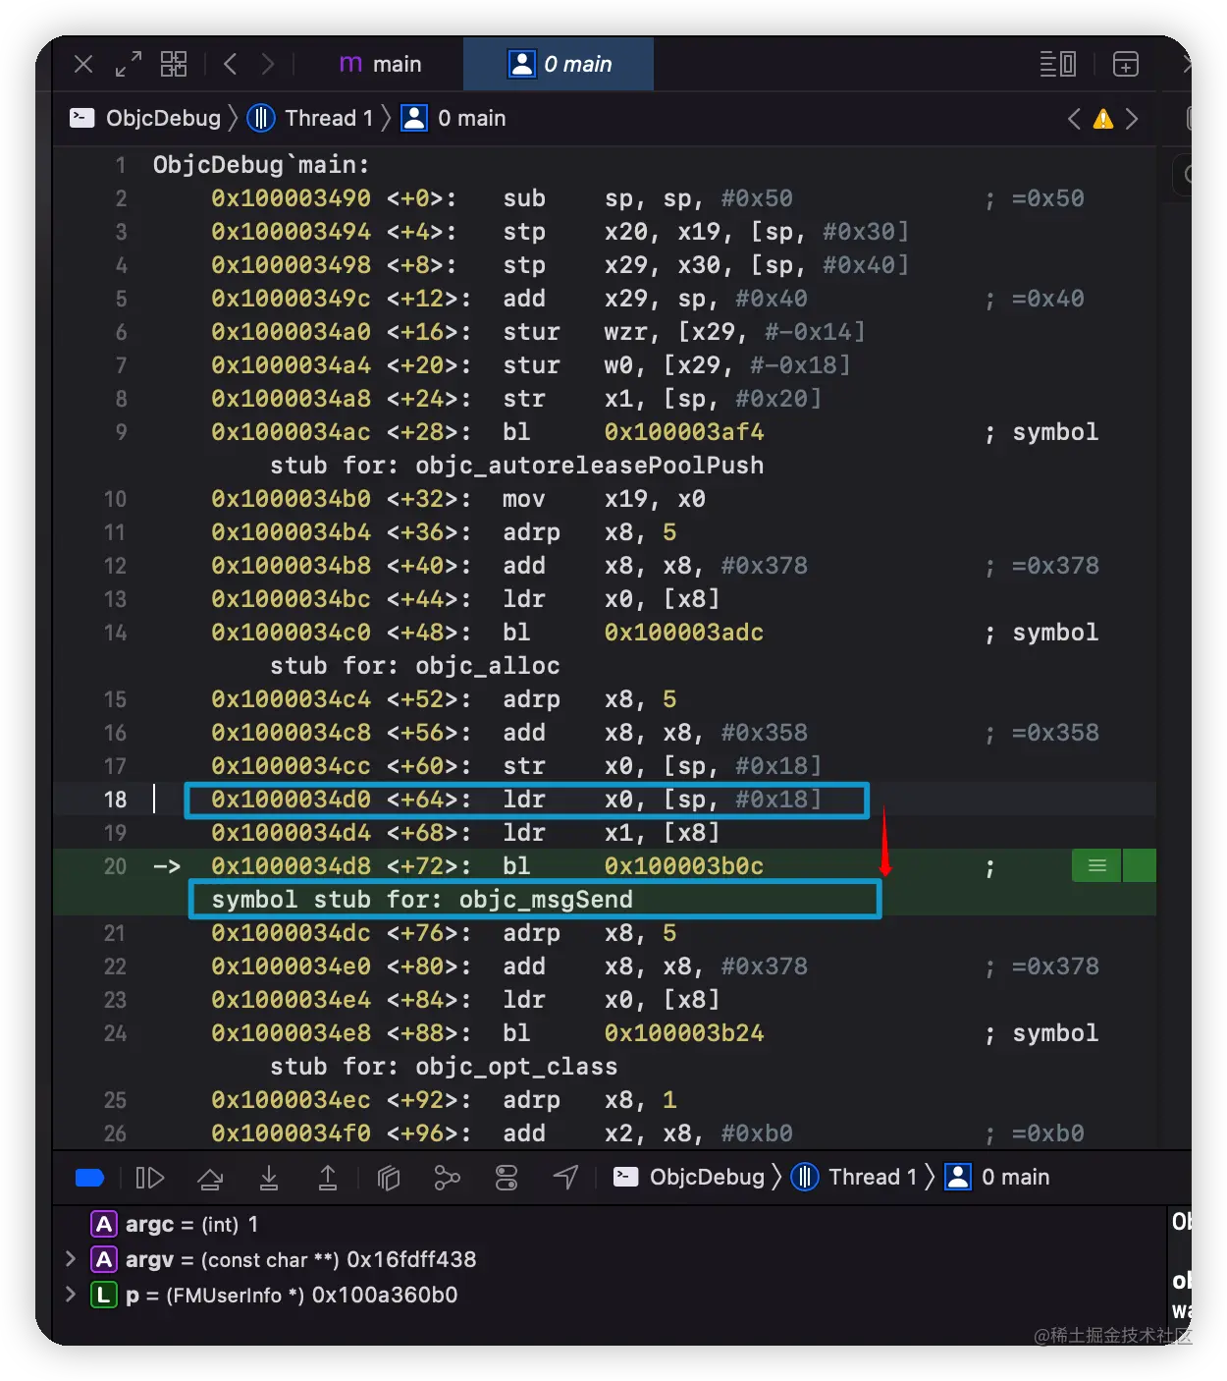
Task: Expand the p FMUserInfo variable
Action: click(70, 1295)
